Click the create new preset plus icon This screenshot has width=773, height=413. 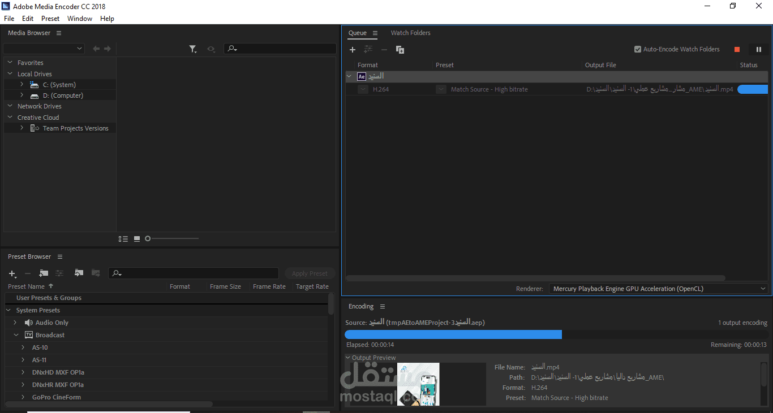tap(12, 273)
